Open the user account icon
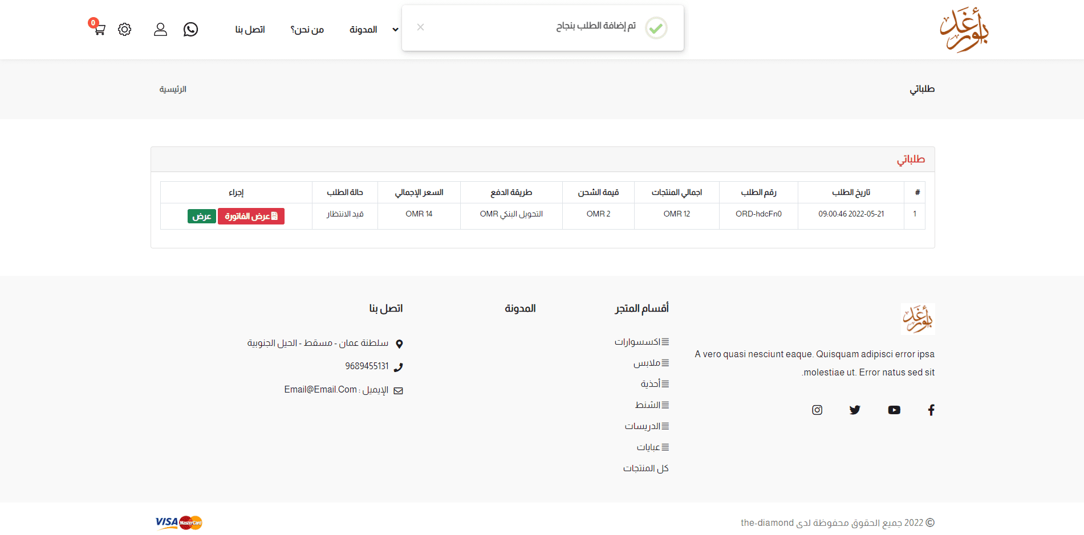This screenshot has width=1084, height=535. [160, 29]
